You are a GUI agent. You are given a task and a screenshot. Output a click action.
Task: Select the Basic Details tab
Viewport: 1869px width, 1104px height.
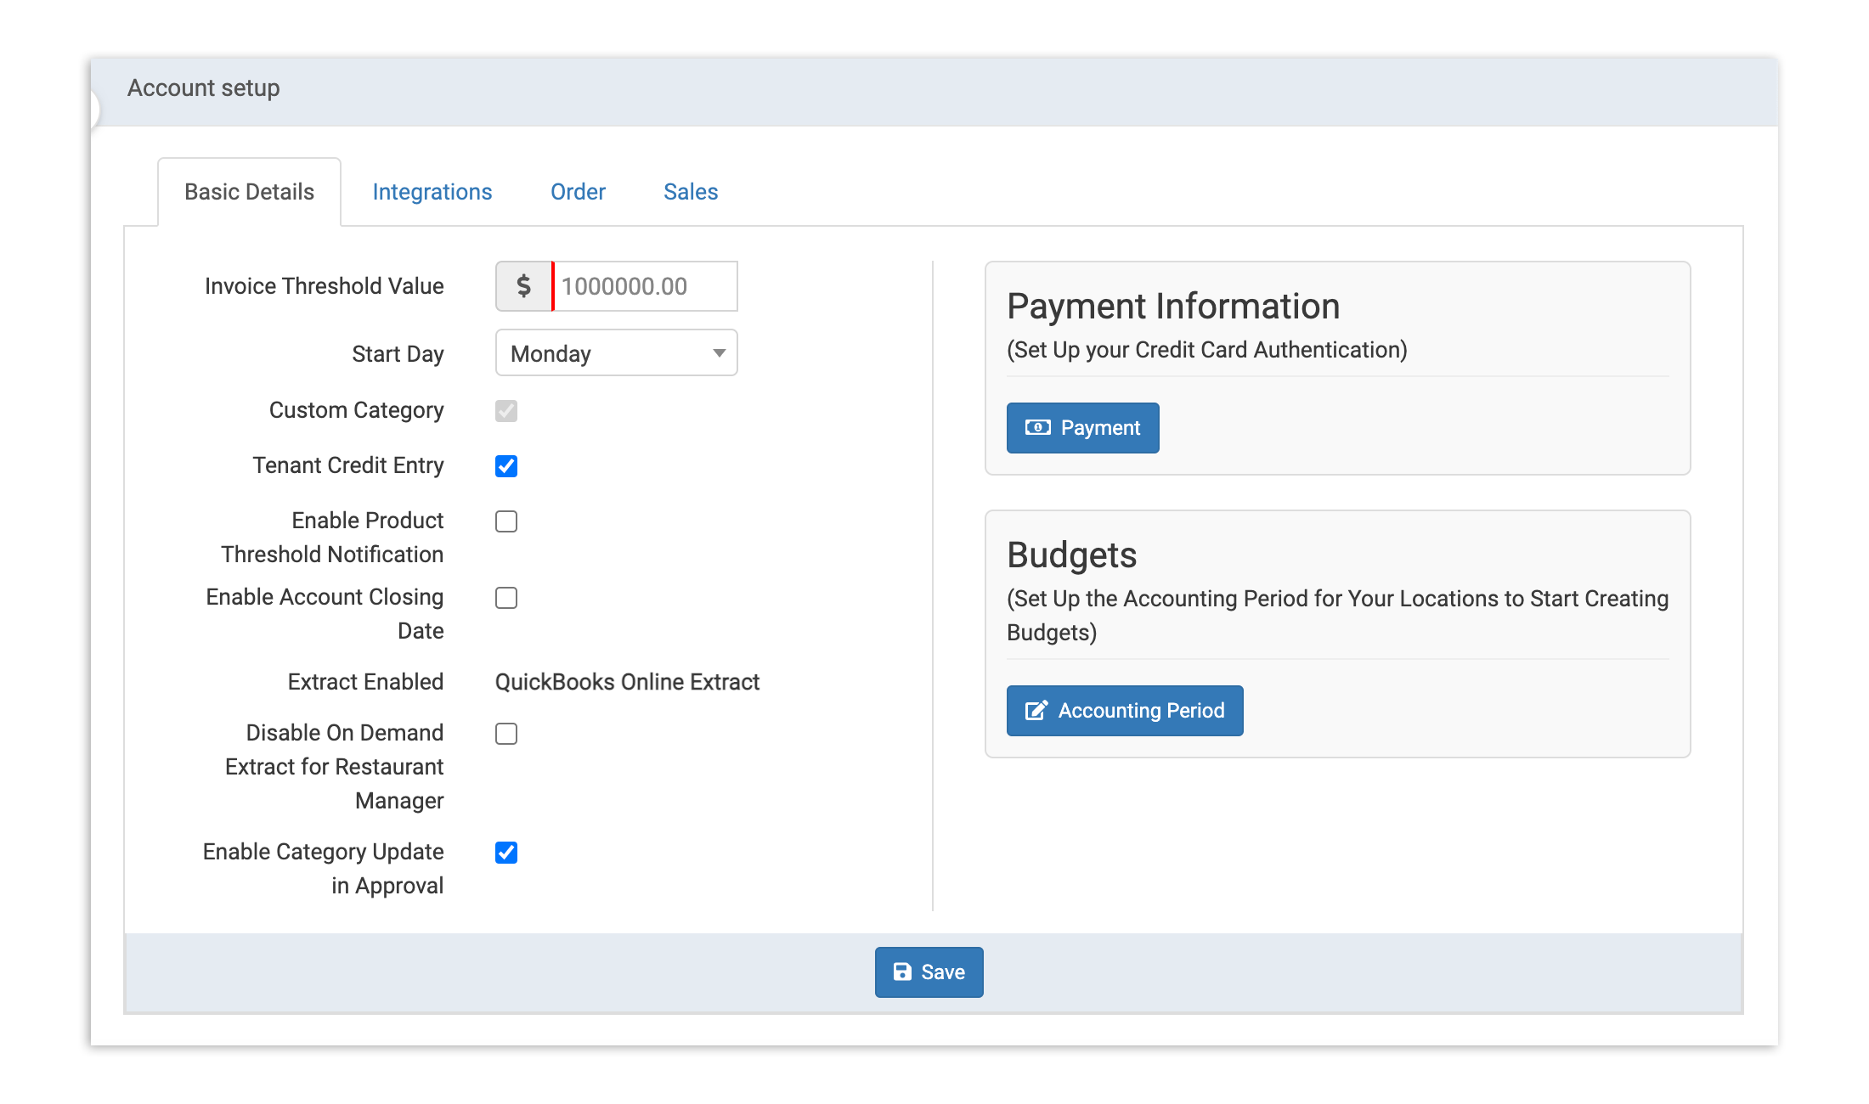(249, 192)
